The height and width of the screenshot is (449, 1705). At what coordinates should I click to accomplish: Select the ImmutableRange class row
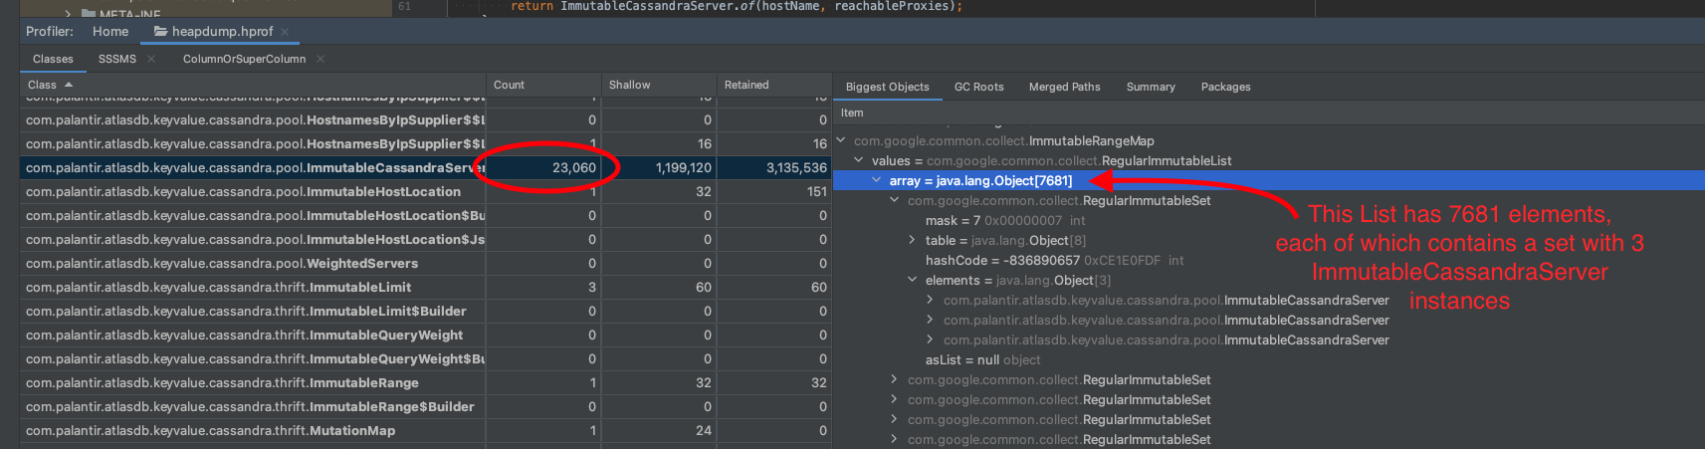[426, 382]
